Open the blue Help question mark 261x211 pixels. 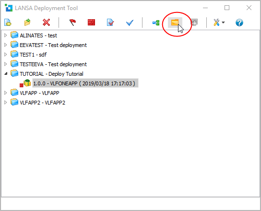tap(239, 23)
